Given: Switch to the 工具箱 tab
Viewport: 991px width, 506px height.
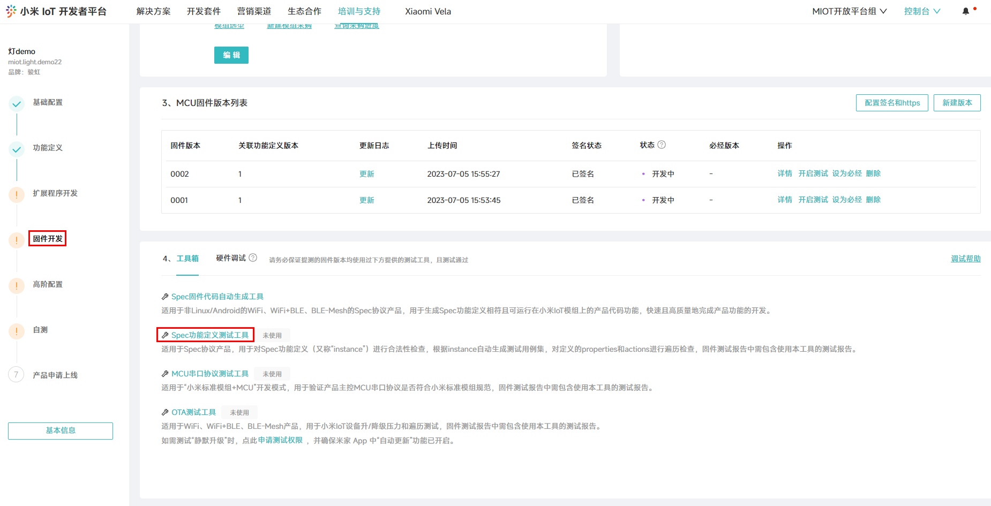Looking at the screenshot, I should click(x=187, y=259).
